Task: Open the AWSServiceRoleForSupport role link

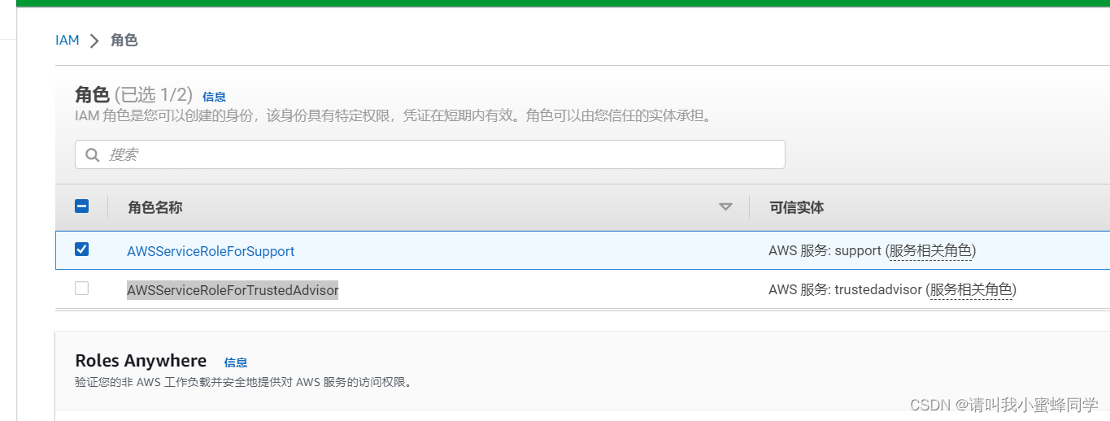Action: tap(211, 251)
